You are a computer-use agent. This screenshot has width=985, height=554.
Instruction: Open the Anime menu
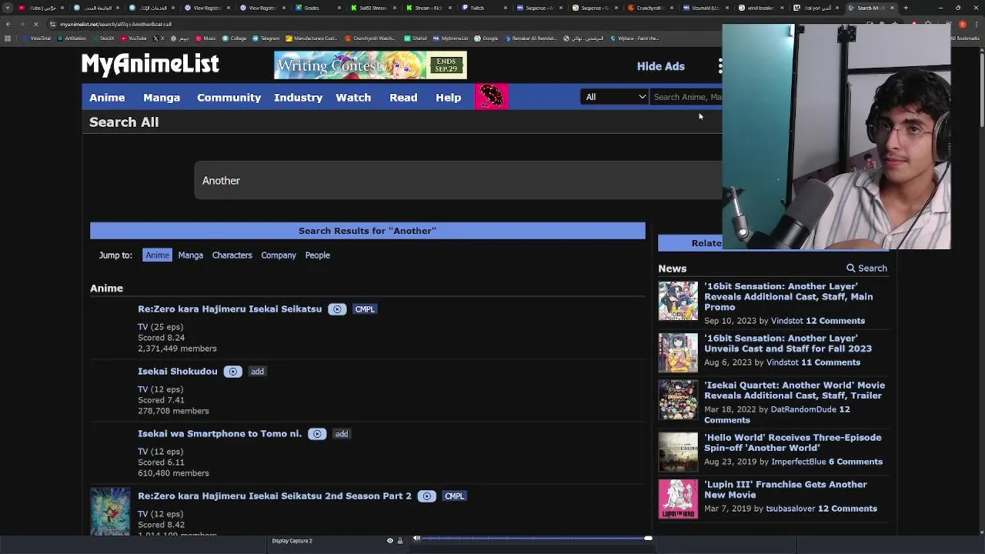[x=107, y=97]
